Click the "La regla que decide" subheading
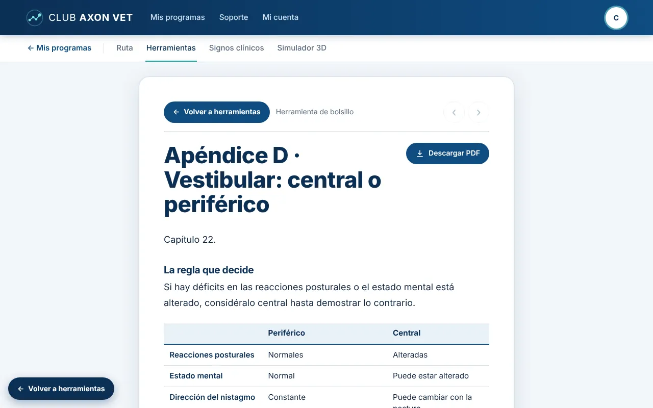This screenshot has height=408, width=653. coord(209,270)
